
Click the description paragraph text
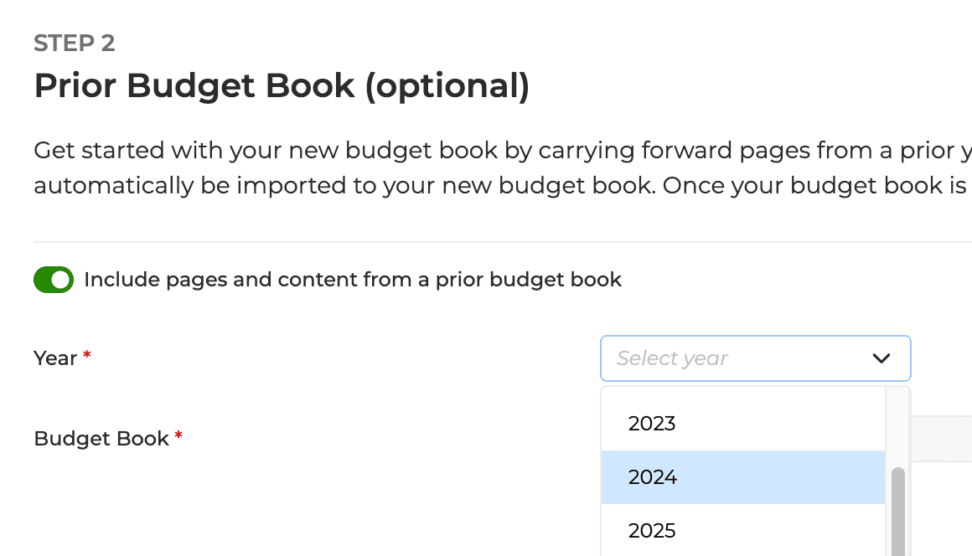[x=419, y=167]
